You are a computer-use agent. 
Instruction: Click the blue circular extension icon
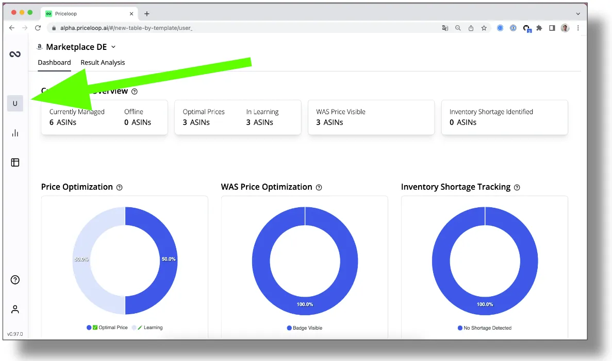click(500, 28)
